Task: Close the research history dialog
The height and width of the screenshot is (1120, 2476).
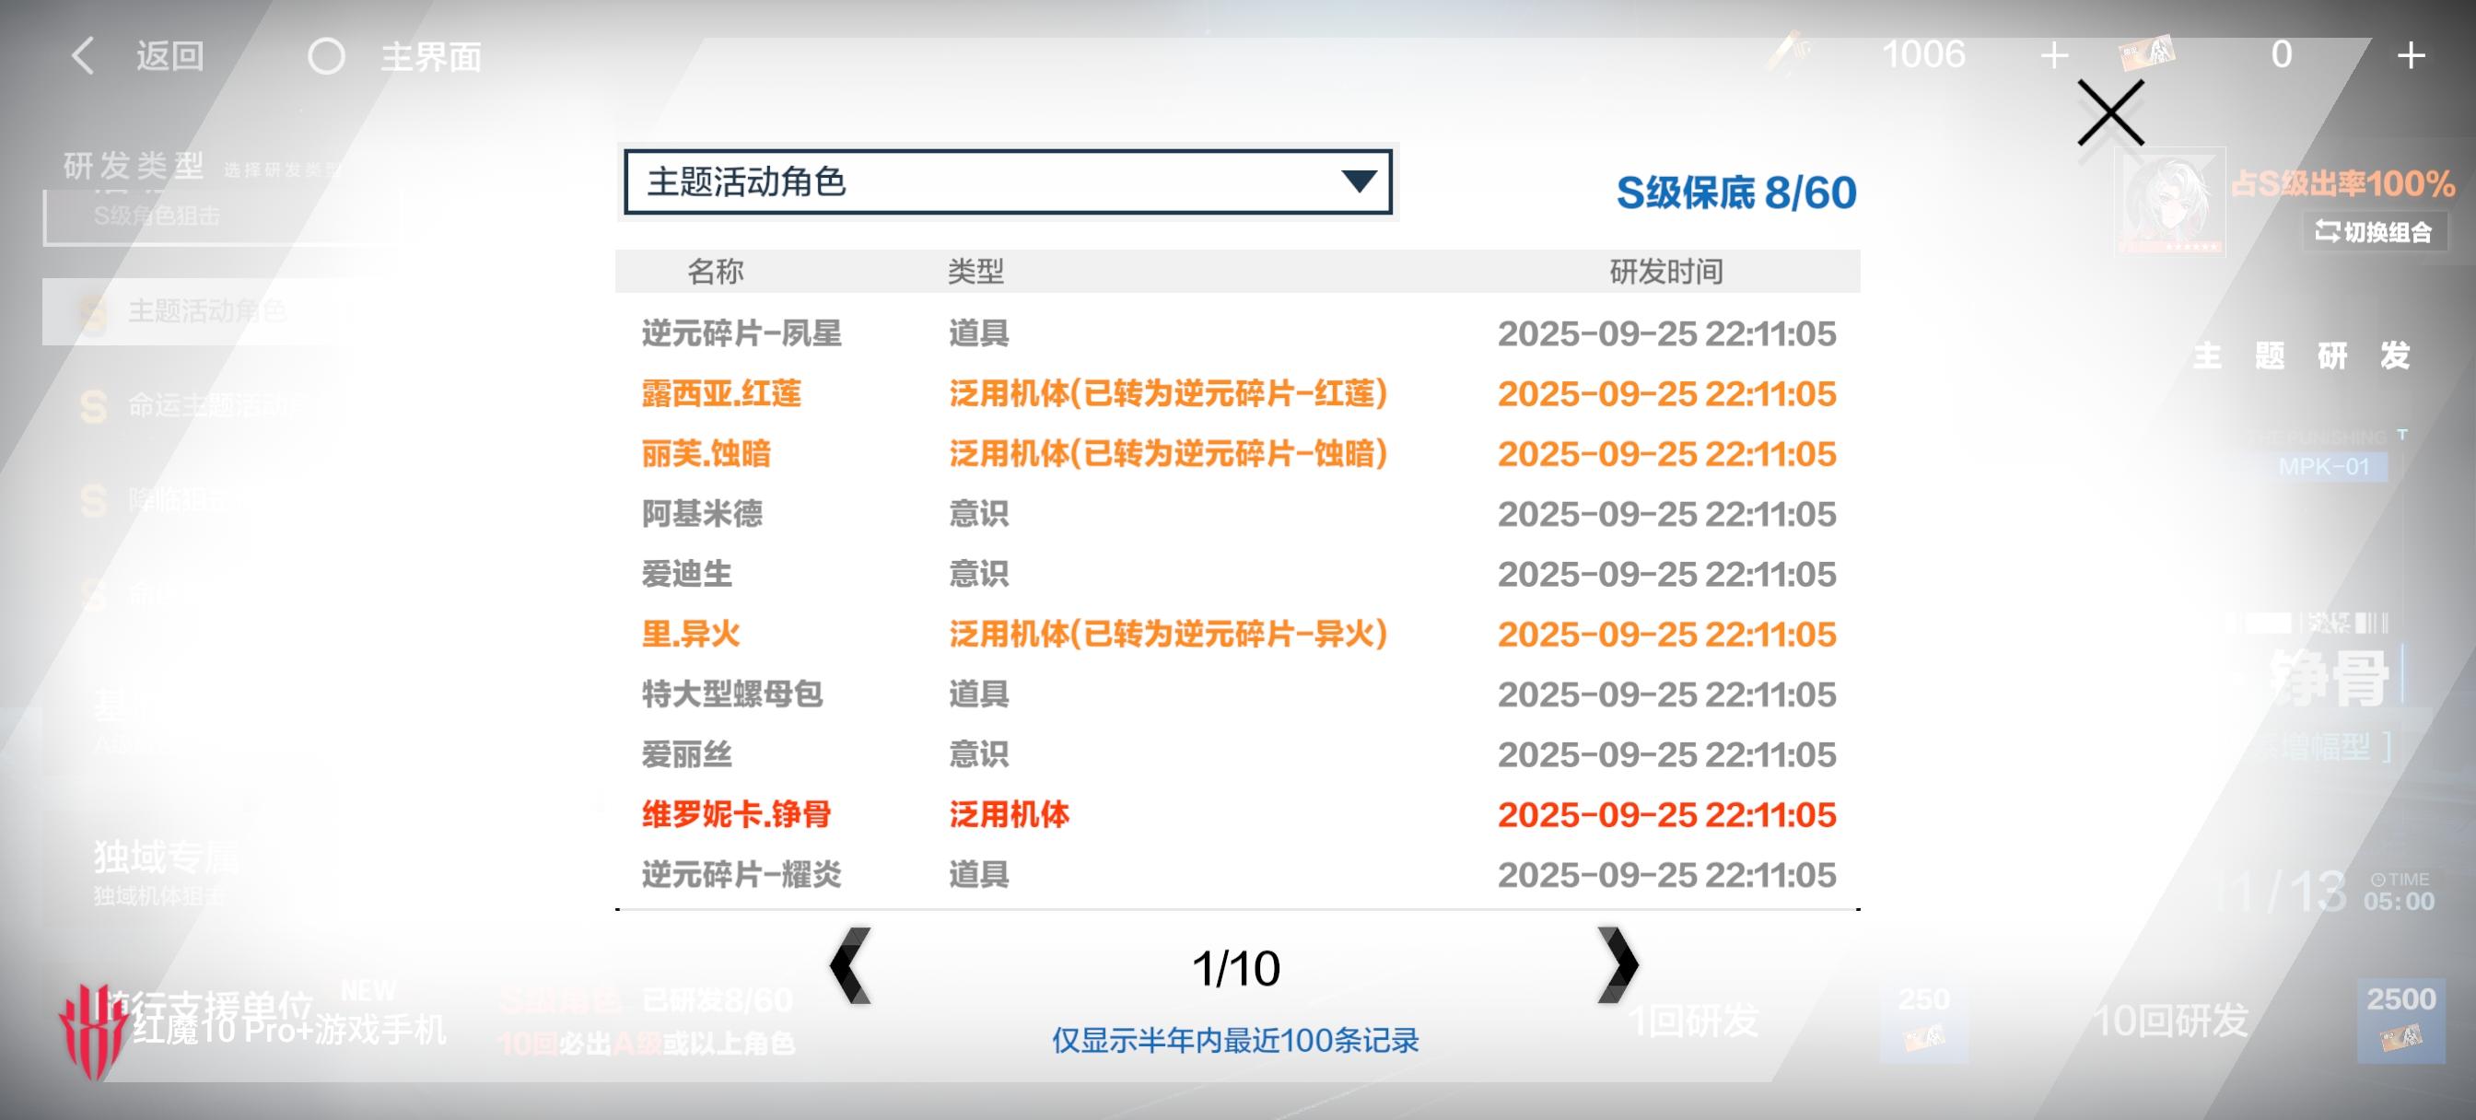Action: pyautogui.click(x=2110, y=112)
